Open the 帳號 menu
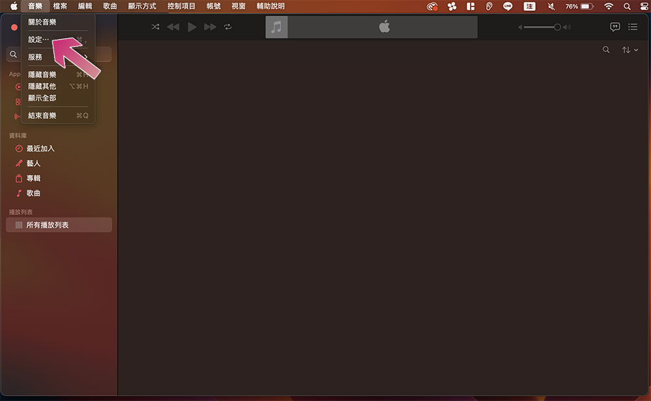The height and width of the screenshot is (401, 651). (214, 7)
